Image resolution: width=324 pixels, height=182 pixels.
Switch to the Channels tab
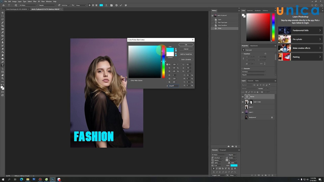point(250,81)
